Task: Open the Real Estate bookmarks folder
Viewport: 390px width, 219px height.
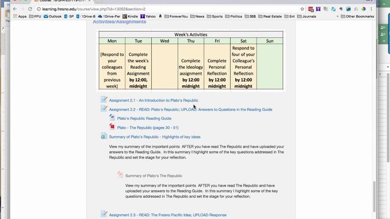Action: pos(270,16)
